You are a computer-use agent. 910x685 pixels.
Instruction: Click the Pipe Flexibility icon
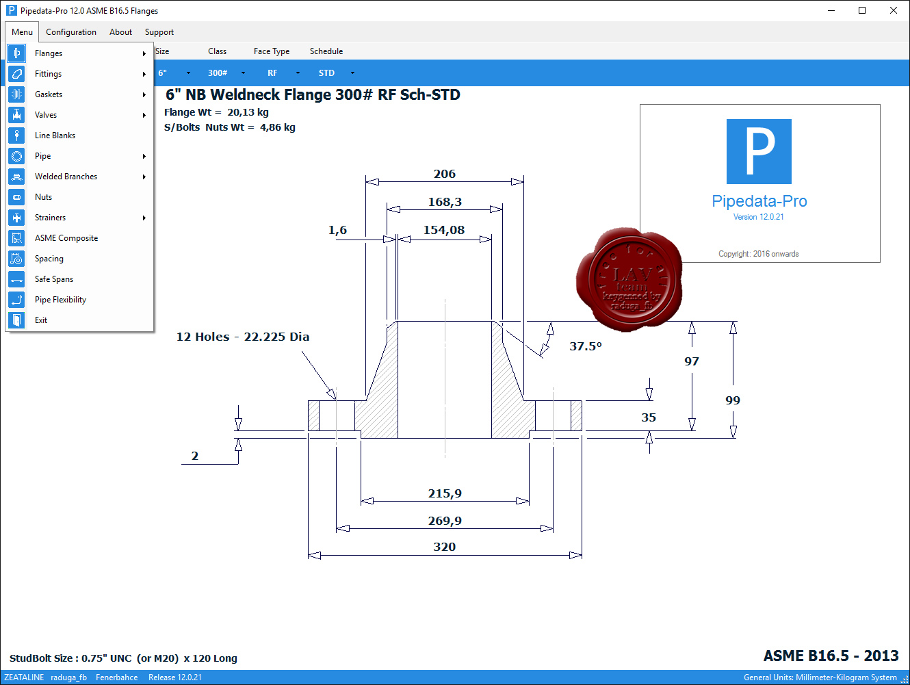[x=16, y=300]
